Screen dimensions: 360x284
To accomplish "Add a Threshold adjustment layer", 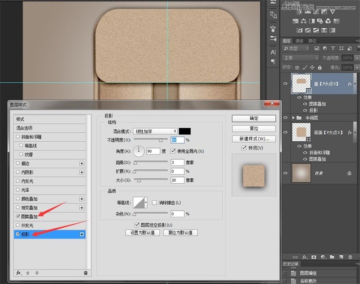I will point(316,30).
